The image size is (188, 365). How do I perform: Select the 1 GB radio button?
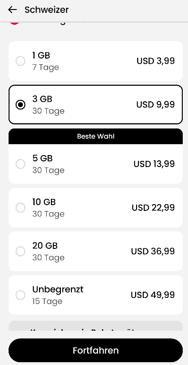[x=20, y=61]
